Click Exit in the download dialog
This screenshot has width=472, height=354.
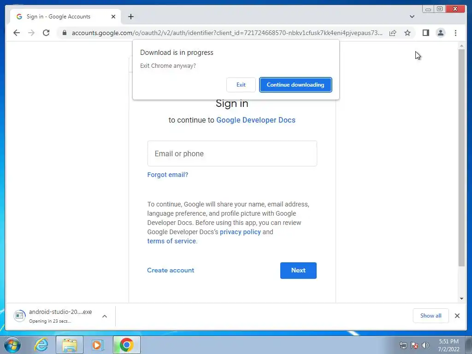click(241, 85)
